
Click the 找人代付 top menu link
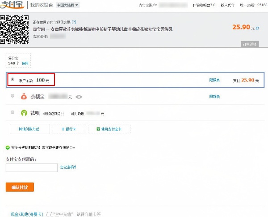click(229, 5)
